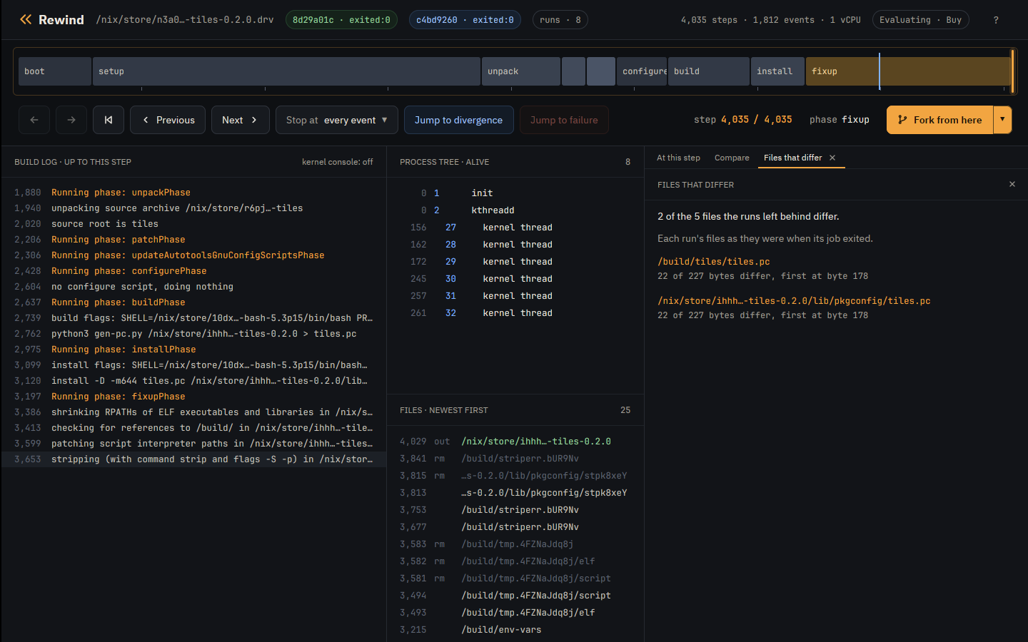Image resolution: width=1028 pixels, height=642 pixels.
Task: Click Jump to failure button
Action: pyautogui.click(x=564, y=120)
